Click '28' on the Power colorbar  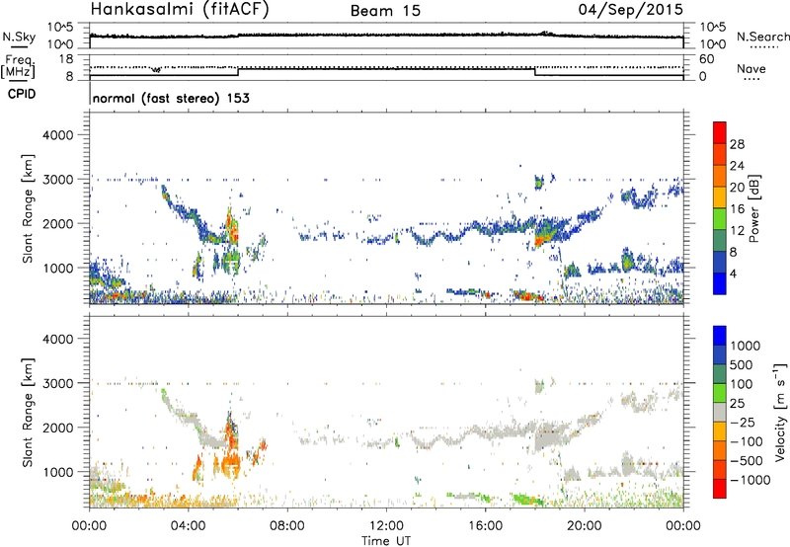pyautogui.click(x=737, y=144)
